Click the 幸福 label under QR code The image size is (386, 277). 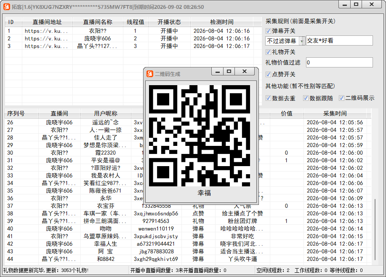point(204,193)
